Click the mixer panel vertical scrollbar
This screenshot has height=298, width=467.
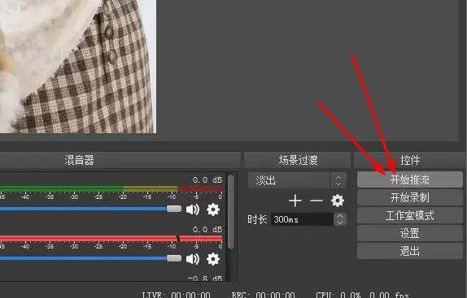click(231, 212)
